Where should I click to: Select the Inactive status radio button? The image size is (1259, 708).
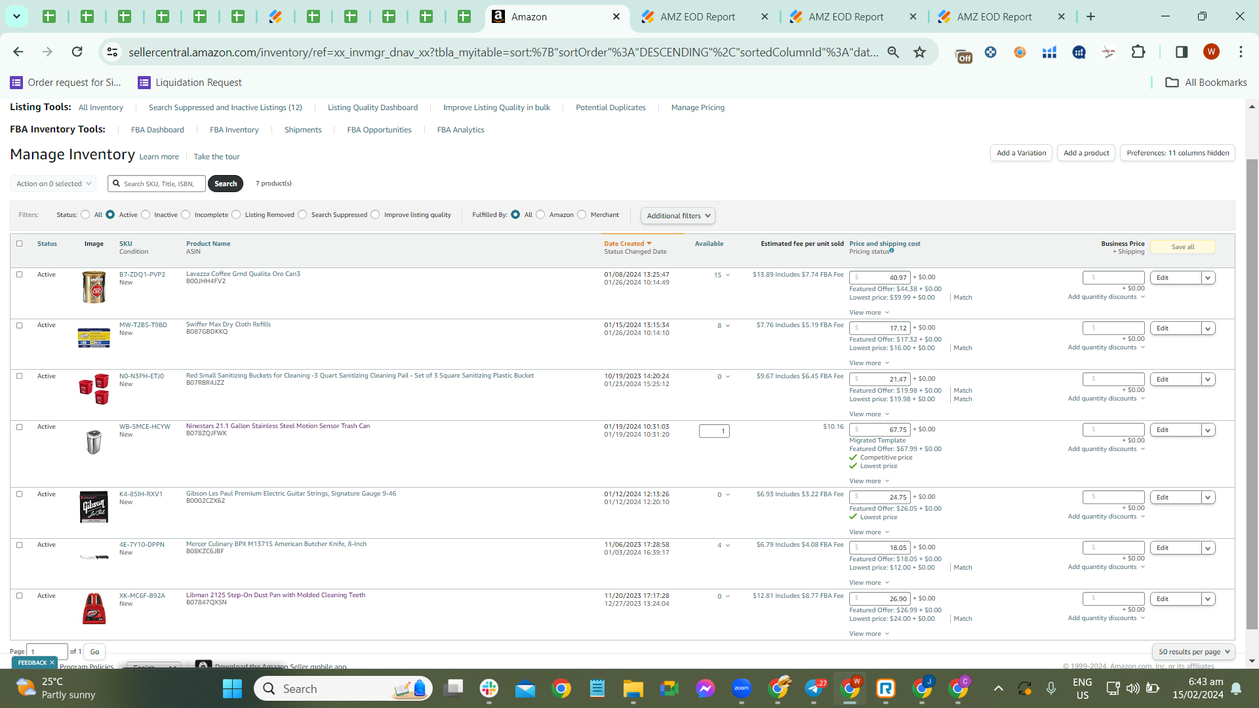coord(146,214)
